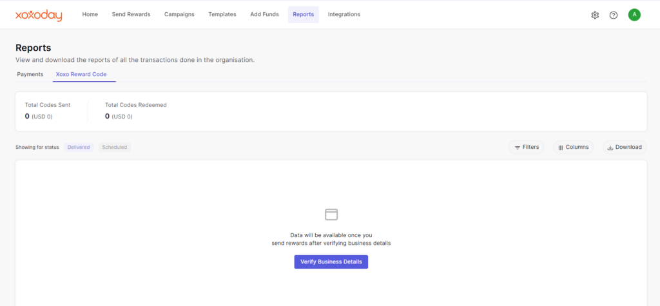The height and width of the screenshot is (306, 660).
Task: Go to the Home menu item
Action: tap(90, 14)
